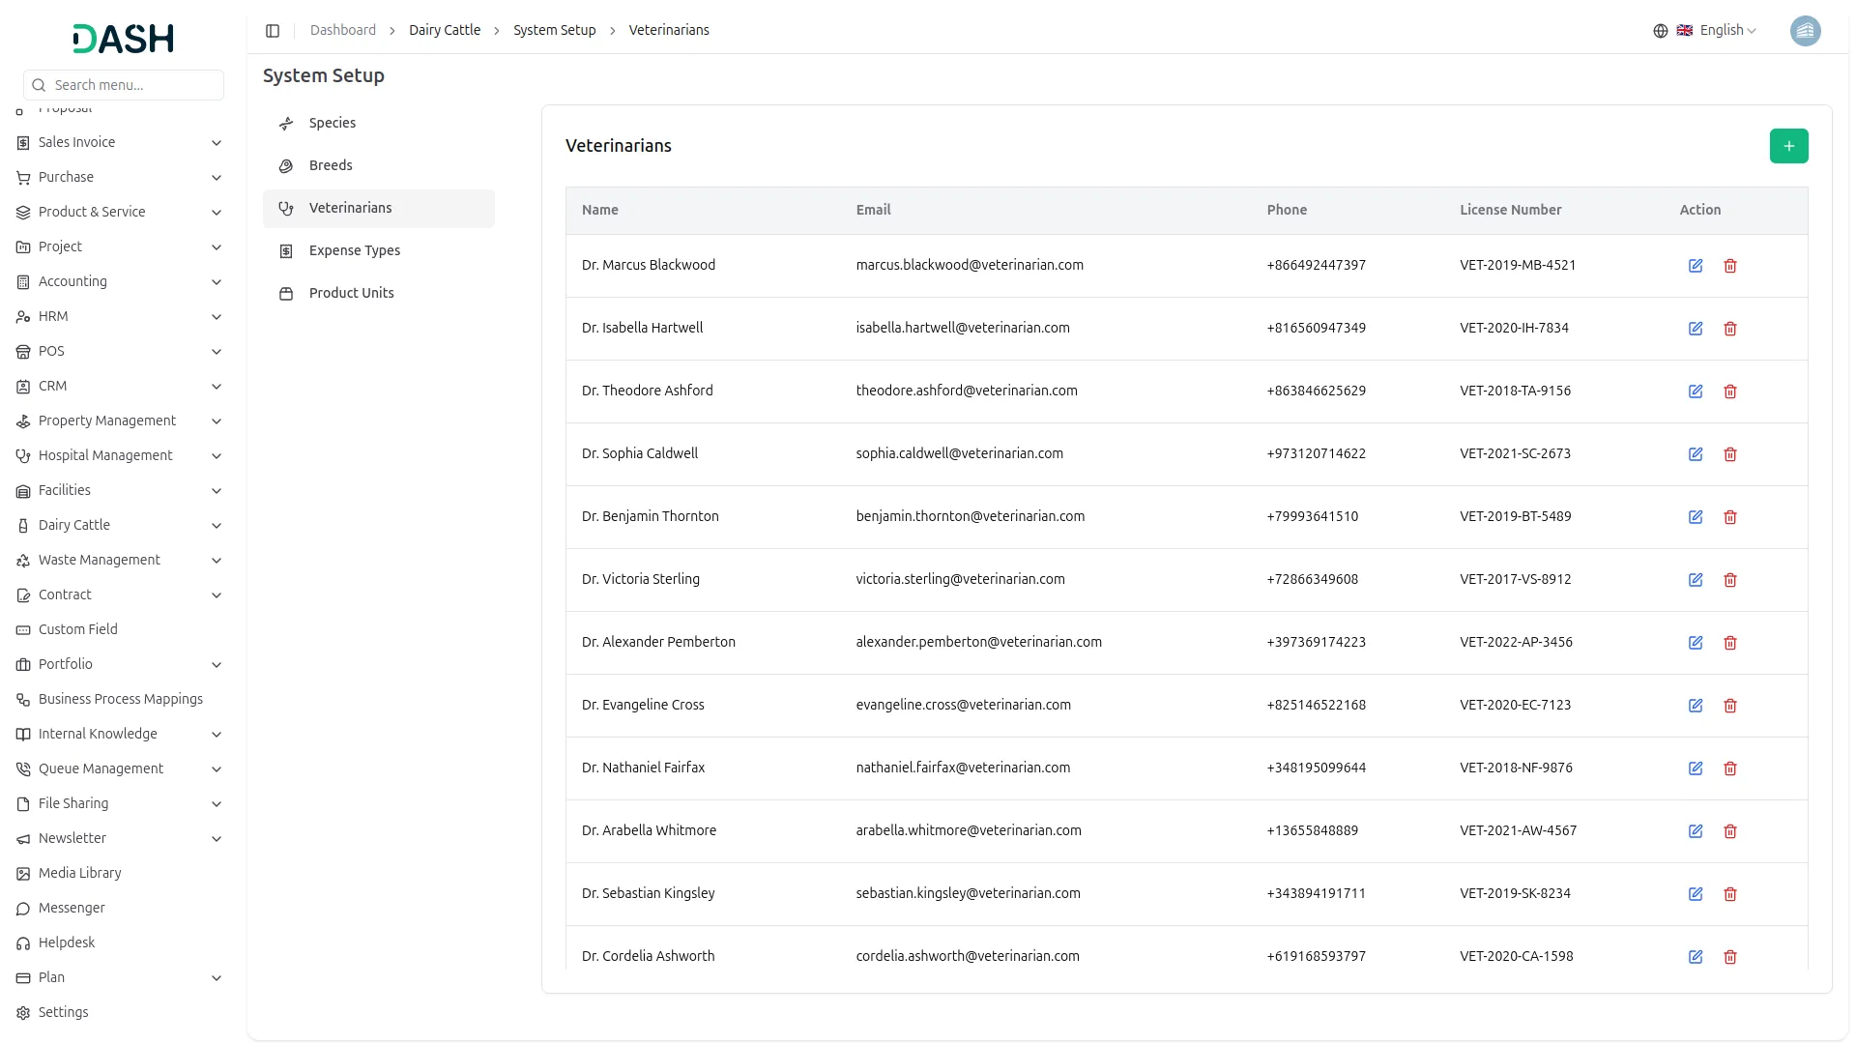Screen dimensions: 1856x1044
Task: Click the globe language icon
Action: 1661,31
